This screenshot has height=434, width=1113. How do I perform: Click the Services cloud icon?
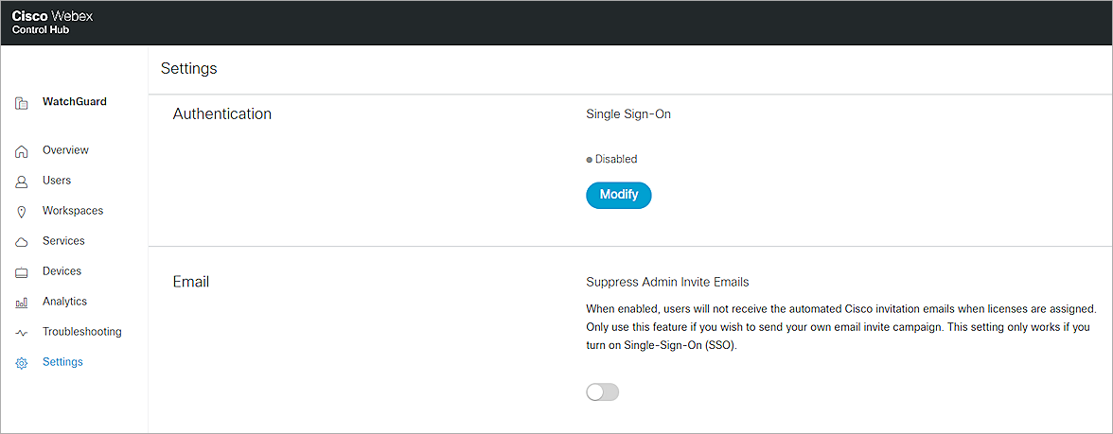click(22, 242)
